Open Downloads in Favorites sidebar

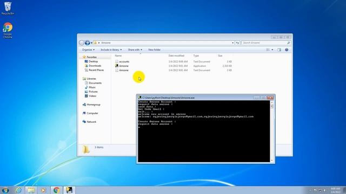(95, 66)
